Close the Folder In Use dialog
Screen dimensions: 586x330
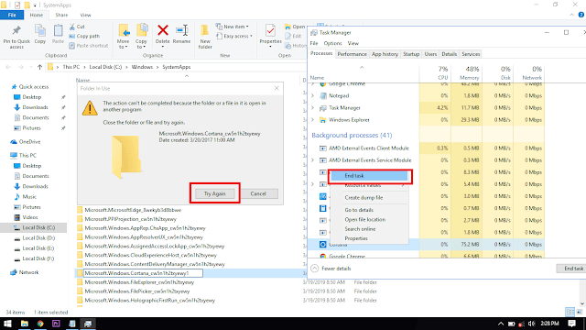tap(277, 88)
